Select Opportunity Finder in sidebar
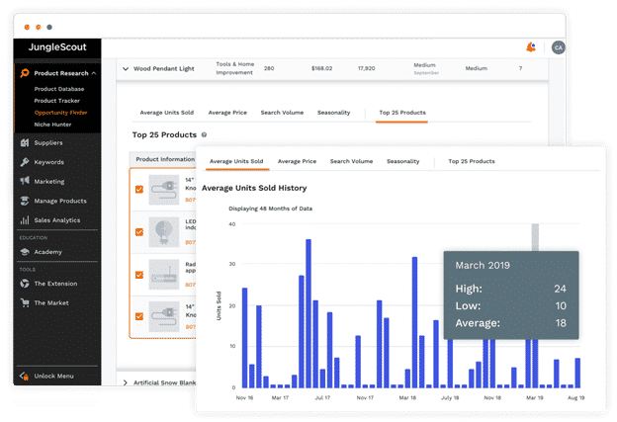Image resolution: width=617 pixels, height=422 pixels. [60, 113]
